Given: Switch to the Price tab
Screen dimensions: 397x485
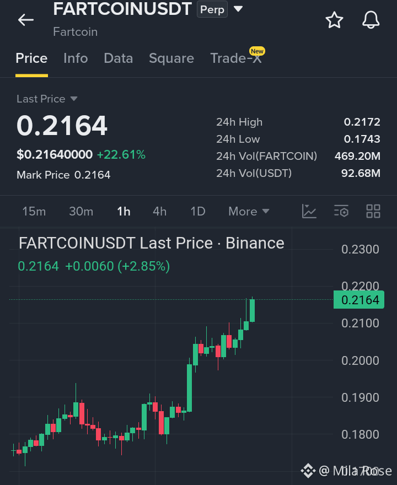Looking at the screenshot, I should point(31,58).
